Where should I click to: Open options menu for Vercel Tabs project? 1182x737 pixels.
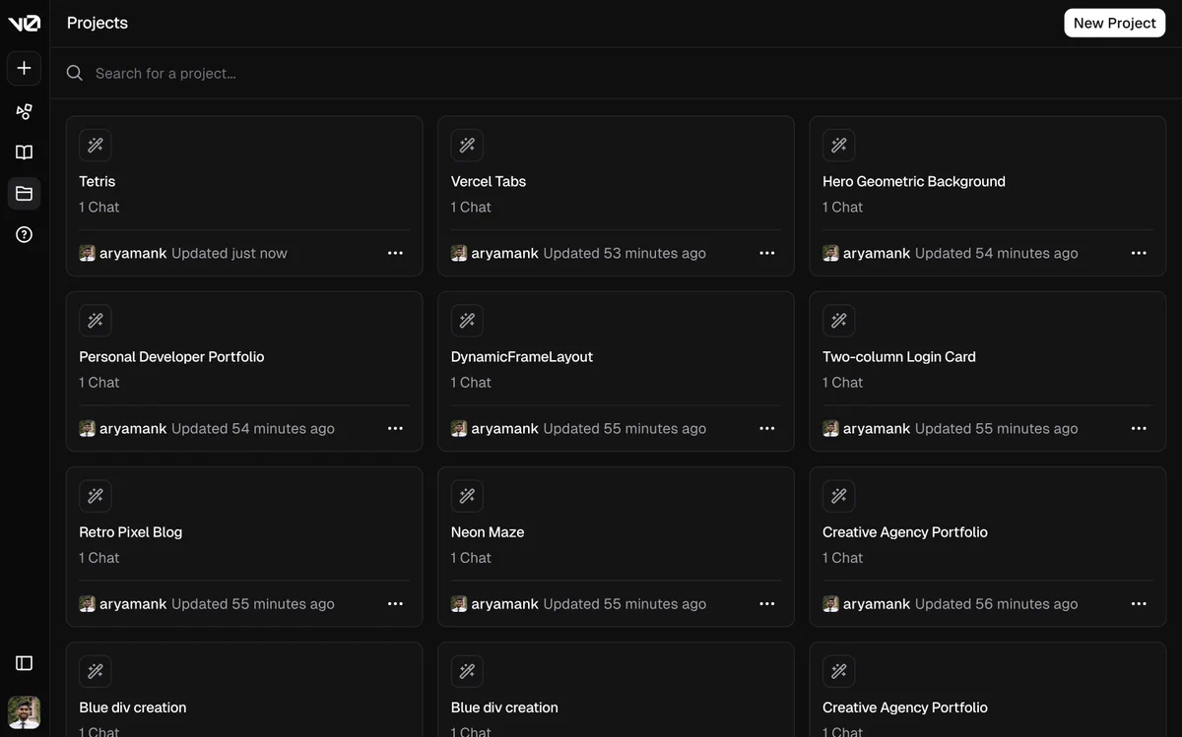[x=767, y=253]
